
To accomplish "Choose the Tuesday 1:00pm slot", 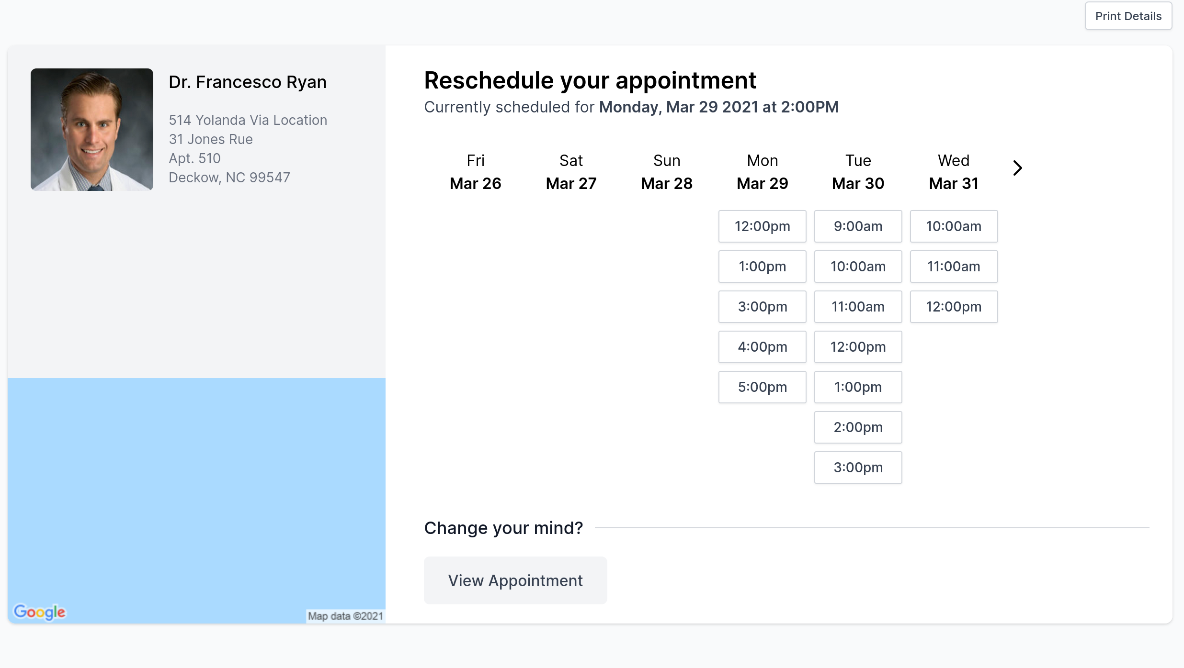I will [858, 387].
